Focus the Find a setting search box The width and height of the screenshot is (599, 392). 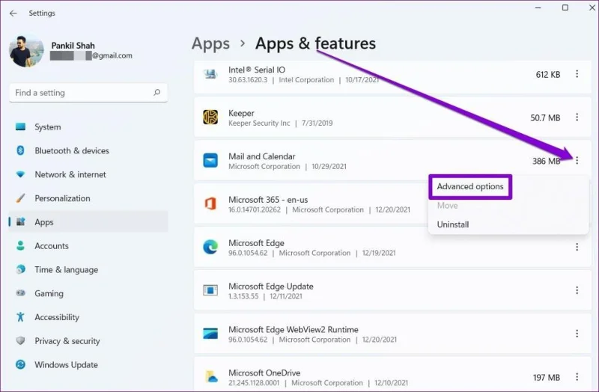[88, 92]
